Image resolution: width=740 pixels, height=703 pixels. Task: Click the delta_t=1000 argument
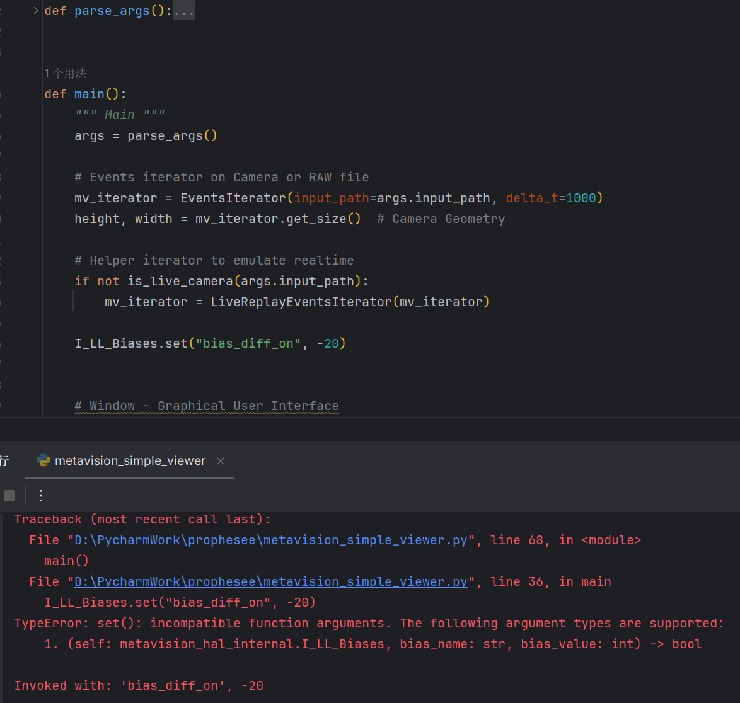[x=551, y=198]
